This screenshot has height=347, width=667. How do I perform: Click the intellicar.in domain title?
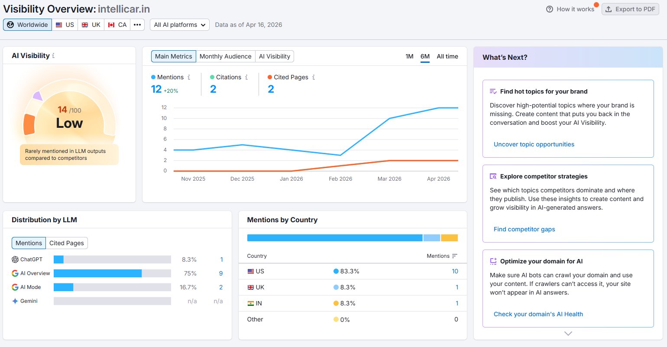point(124,9)
